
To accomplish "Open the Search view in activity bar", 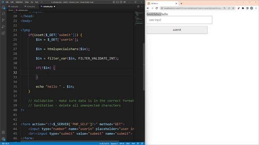I will coord(3,14).
